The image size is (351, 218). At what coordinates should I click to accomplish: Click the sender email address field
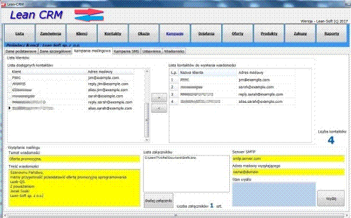(288, 172)
